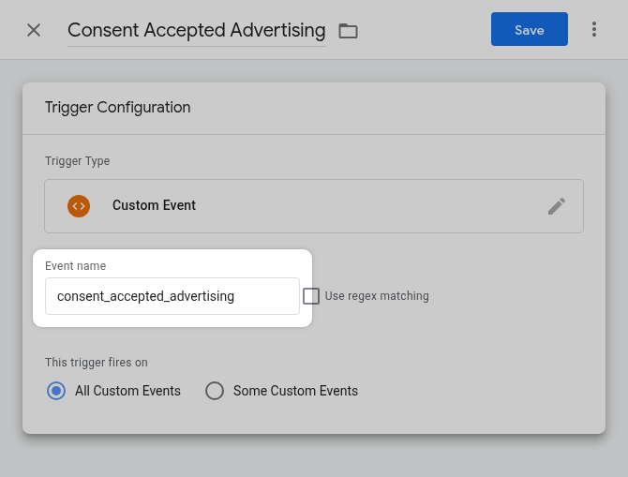Click the orange Custom Event code icon
This screenshot has width=628, height=477.
79,206
